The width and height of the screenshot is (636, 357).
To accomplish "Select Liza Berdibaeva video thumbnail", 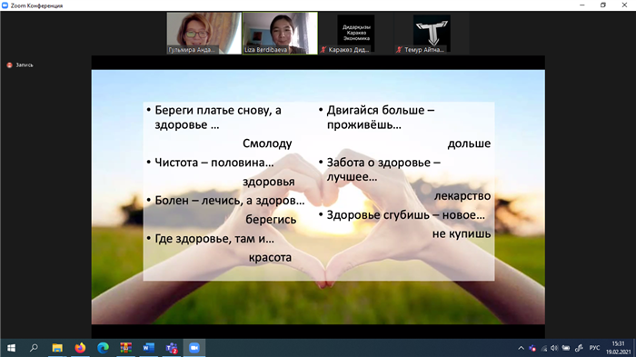I will [280, 33].
